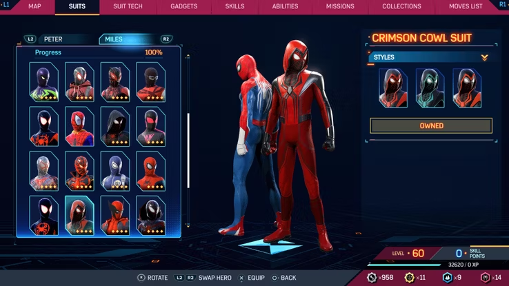This screenshot has width=509, height=286.
Task: Click the Owned button
Action: pyautogui.click(x=431, y=126)
